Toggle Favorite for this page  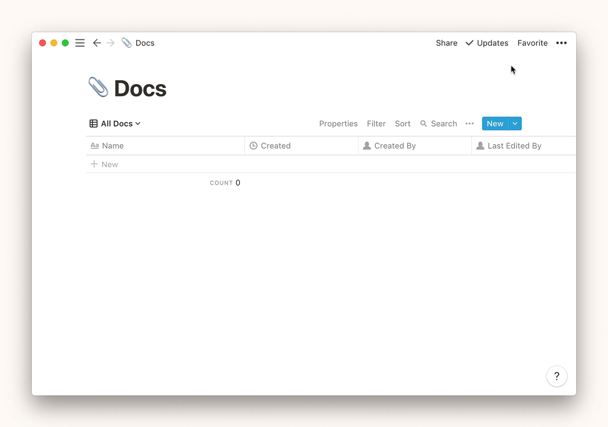coord(532,43)
